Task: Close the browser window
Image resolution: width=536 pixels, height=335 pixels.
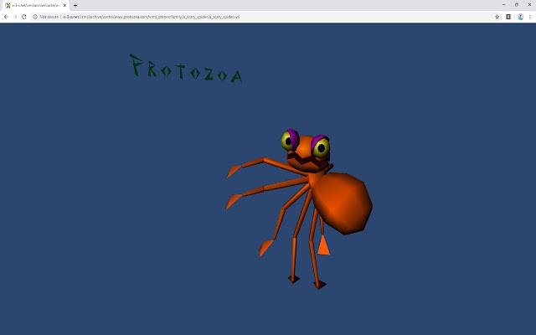Action: [x=529, y=5]
